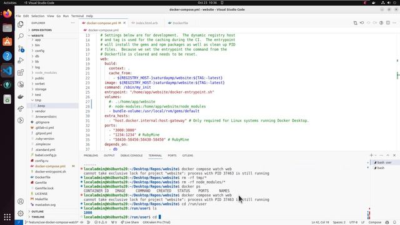Click the Ln, Col cursor position indicator

(x=321, y=222)
